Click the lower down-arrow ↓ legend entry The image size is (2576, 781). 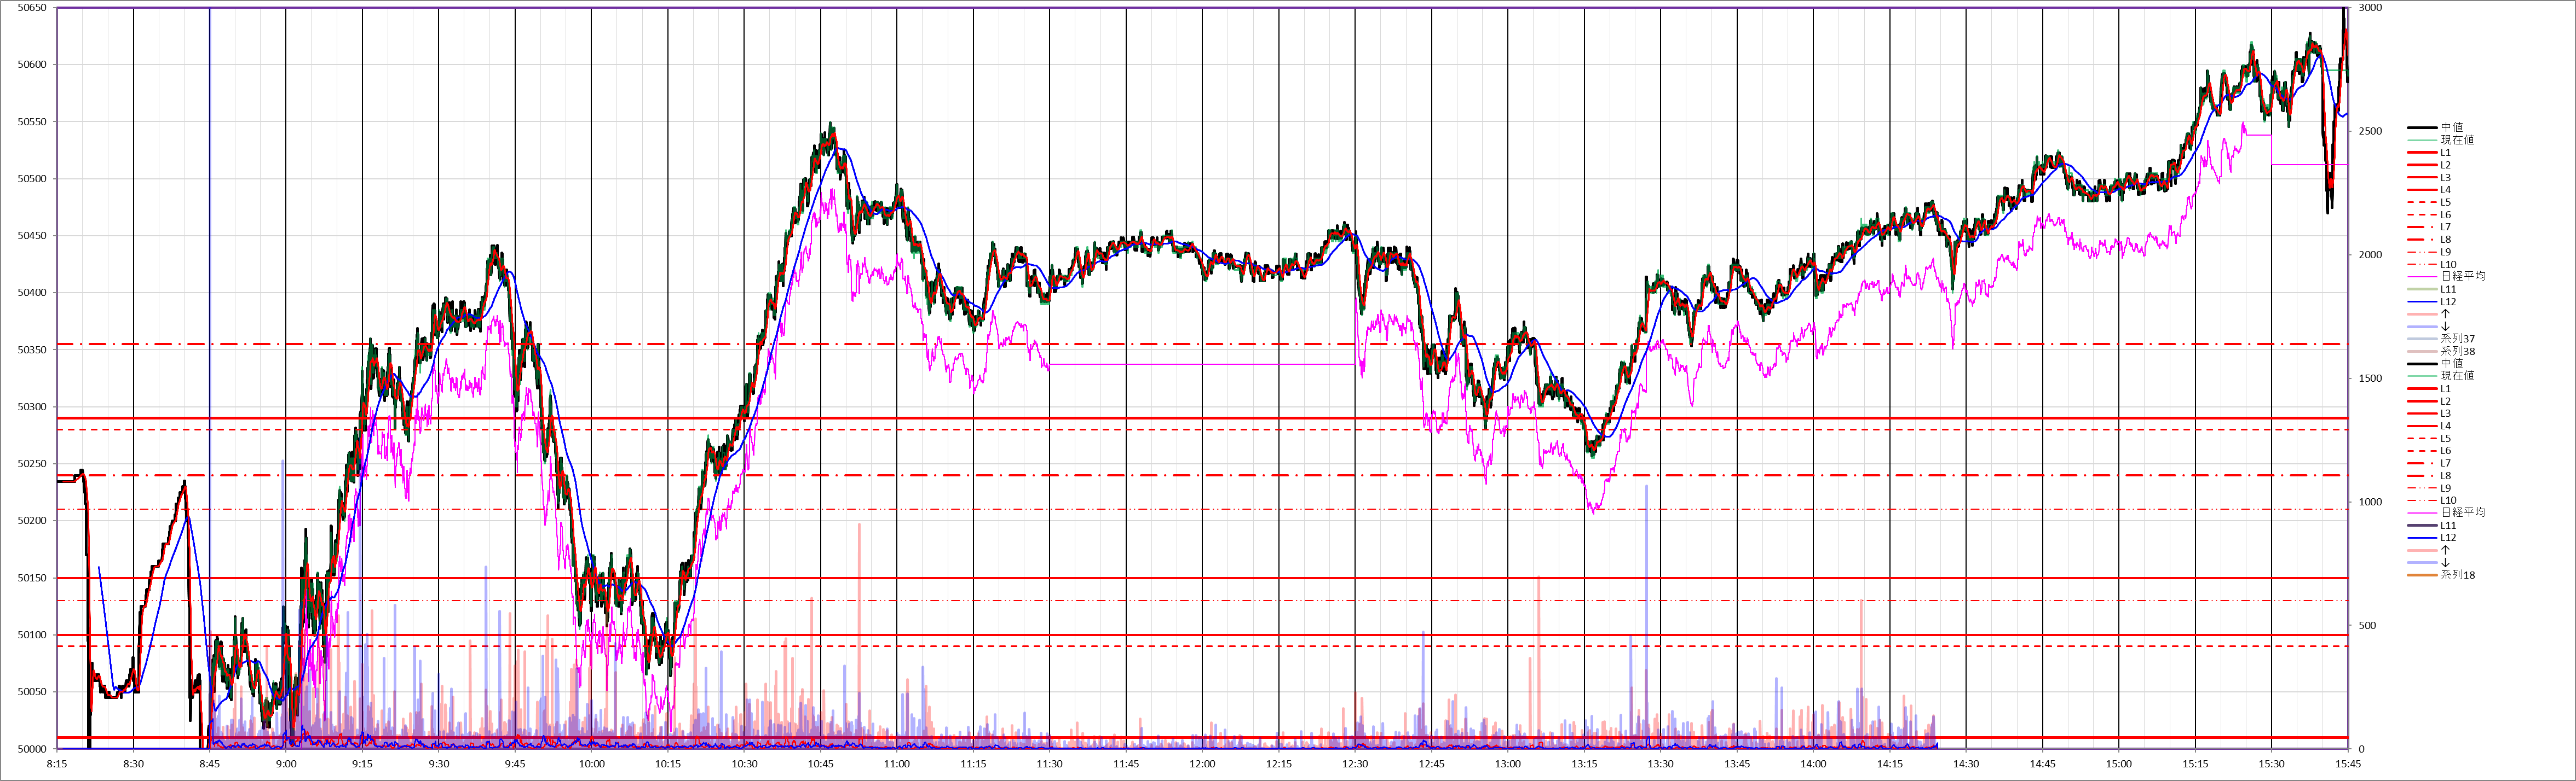(2446, 563)
